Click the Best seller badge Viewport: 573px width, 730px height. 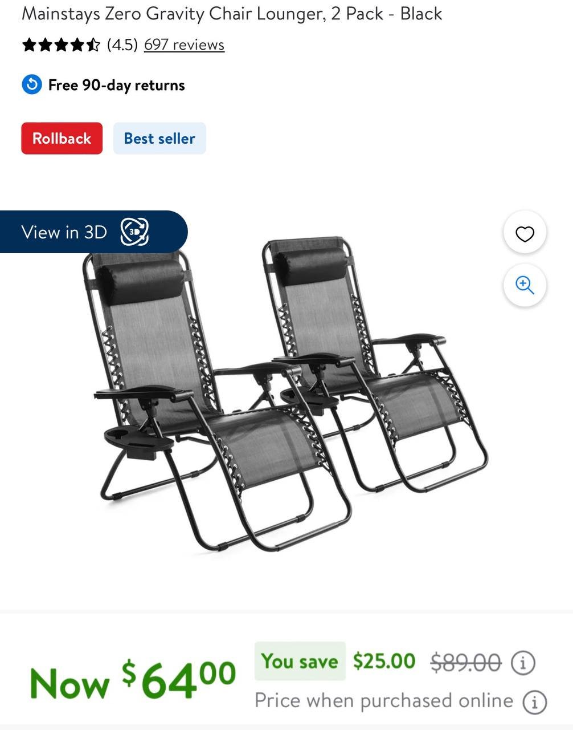(x=159, y=138)
